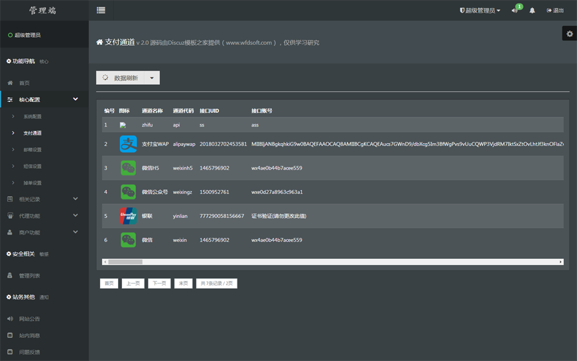The width and height of the screenshot is (577, 361).
Task: Click the WeChat H5 channel icon
Action: [128, 168]
